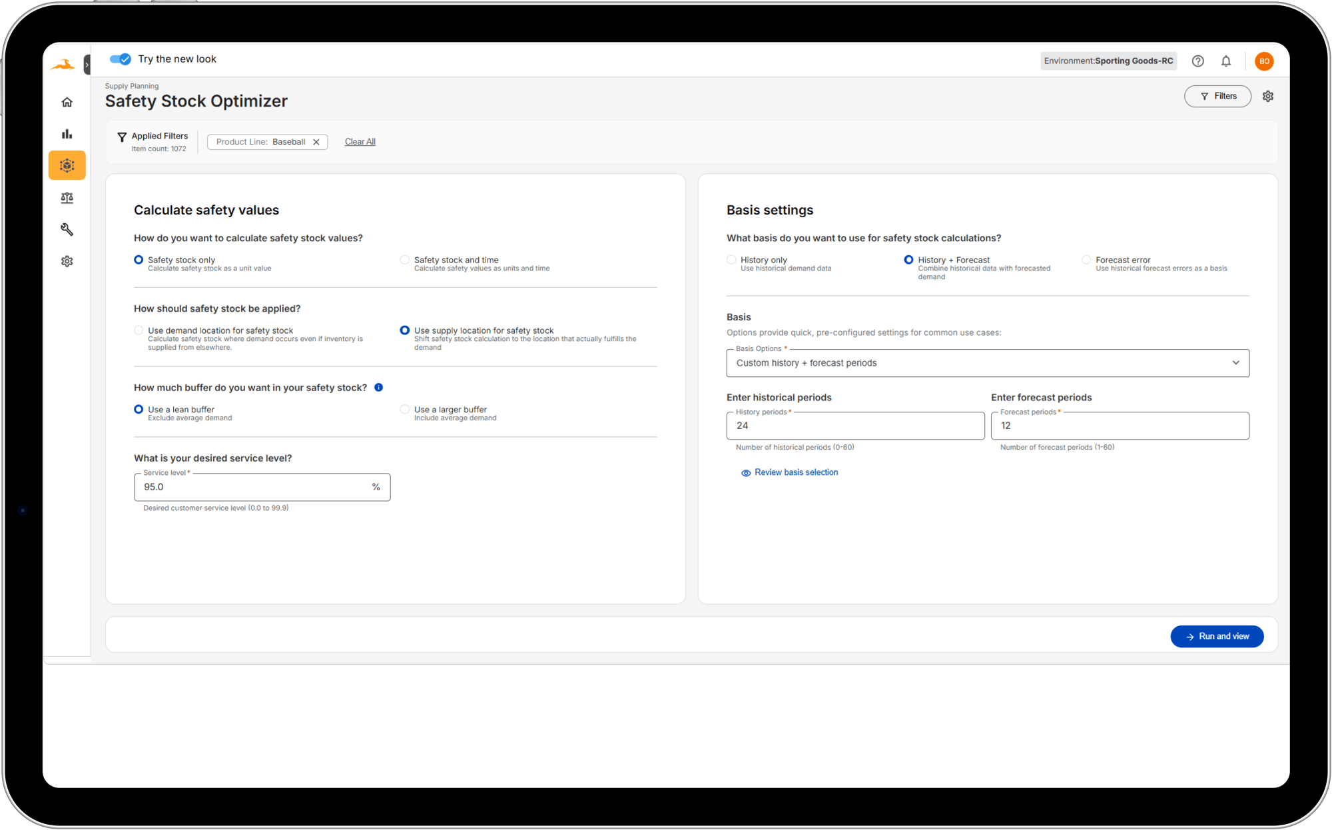Viewport: 1332px width, 830px height.
Task: Select Use a lean buffer
Action: pyautogui.click(x=139, y=409)
